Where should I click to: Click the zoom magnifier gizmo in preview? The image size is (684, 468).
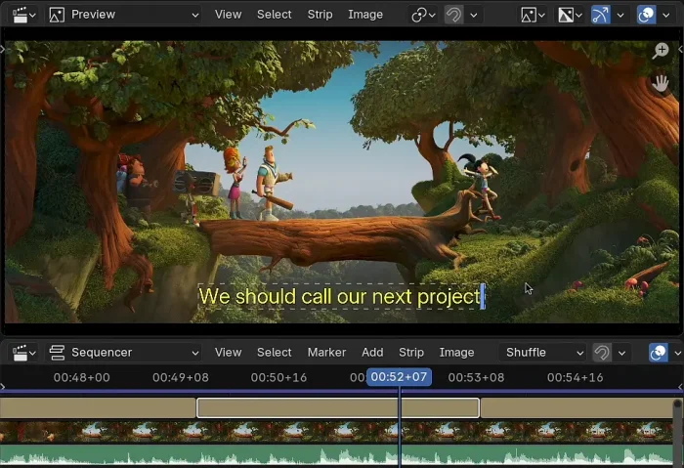pyautogui.click(x=661, y=51)
